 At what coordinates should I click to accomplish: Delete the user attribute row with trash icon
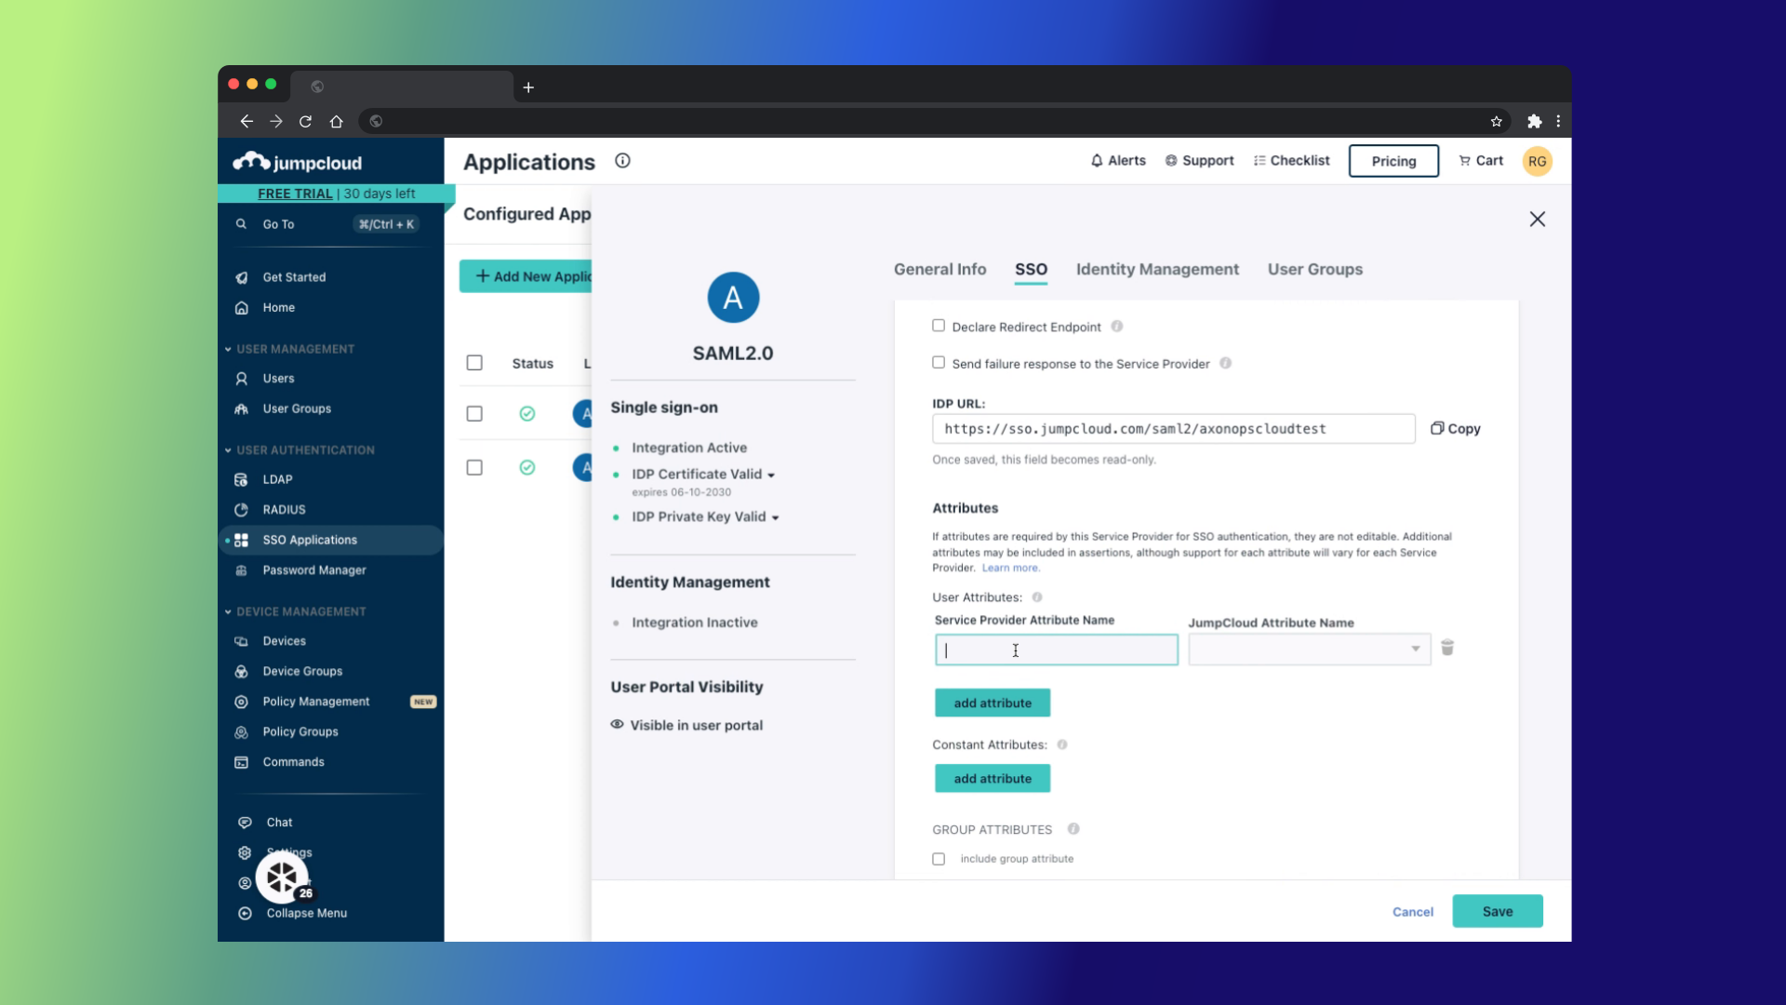click(1447, 648)
